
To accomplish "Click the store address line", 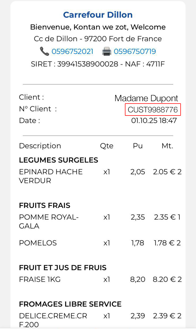I will (98, 39).
